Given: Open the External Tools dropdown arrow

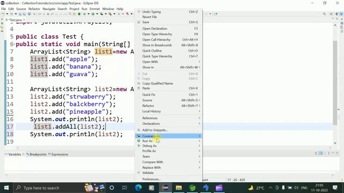Looking at the screenshot, I should (114, 14).
